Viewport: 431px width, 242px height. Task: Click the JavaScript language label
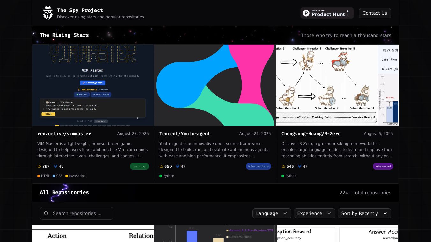pyautogui.click(x=77, y=176)
